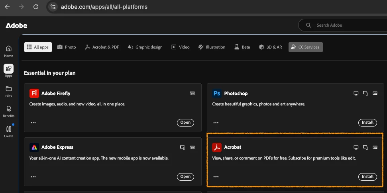This screenshot has height=193, width=387.
Task: Open more options menu on Photoshop card
Action: [x=216, y=123]
